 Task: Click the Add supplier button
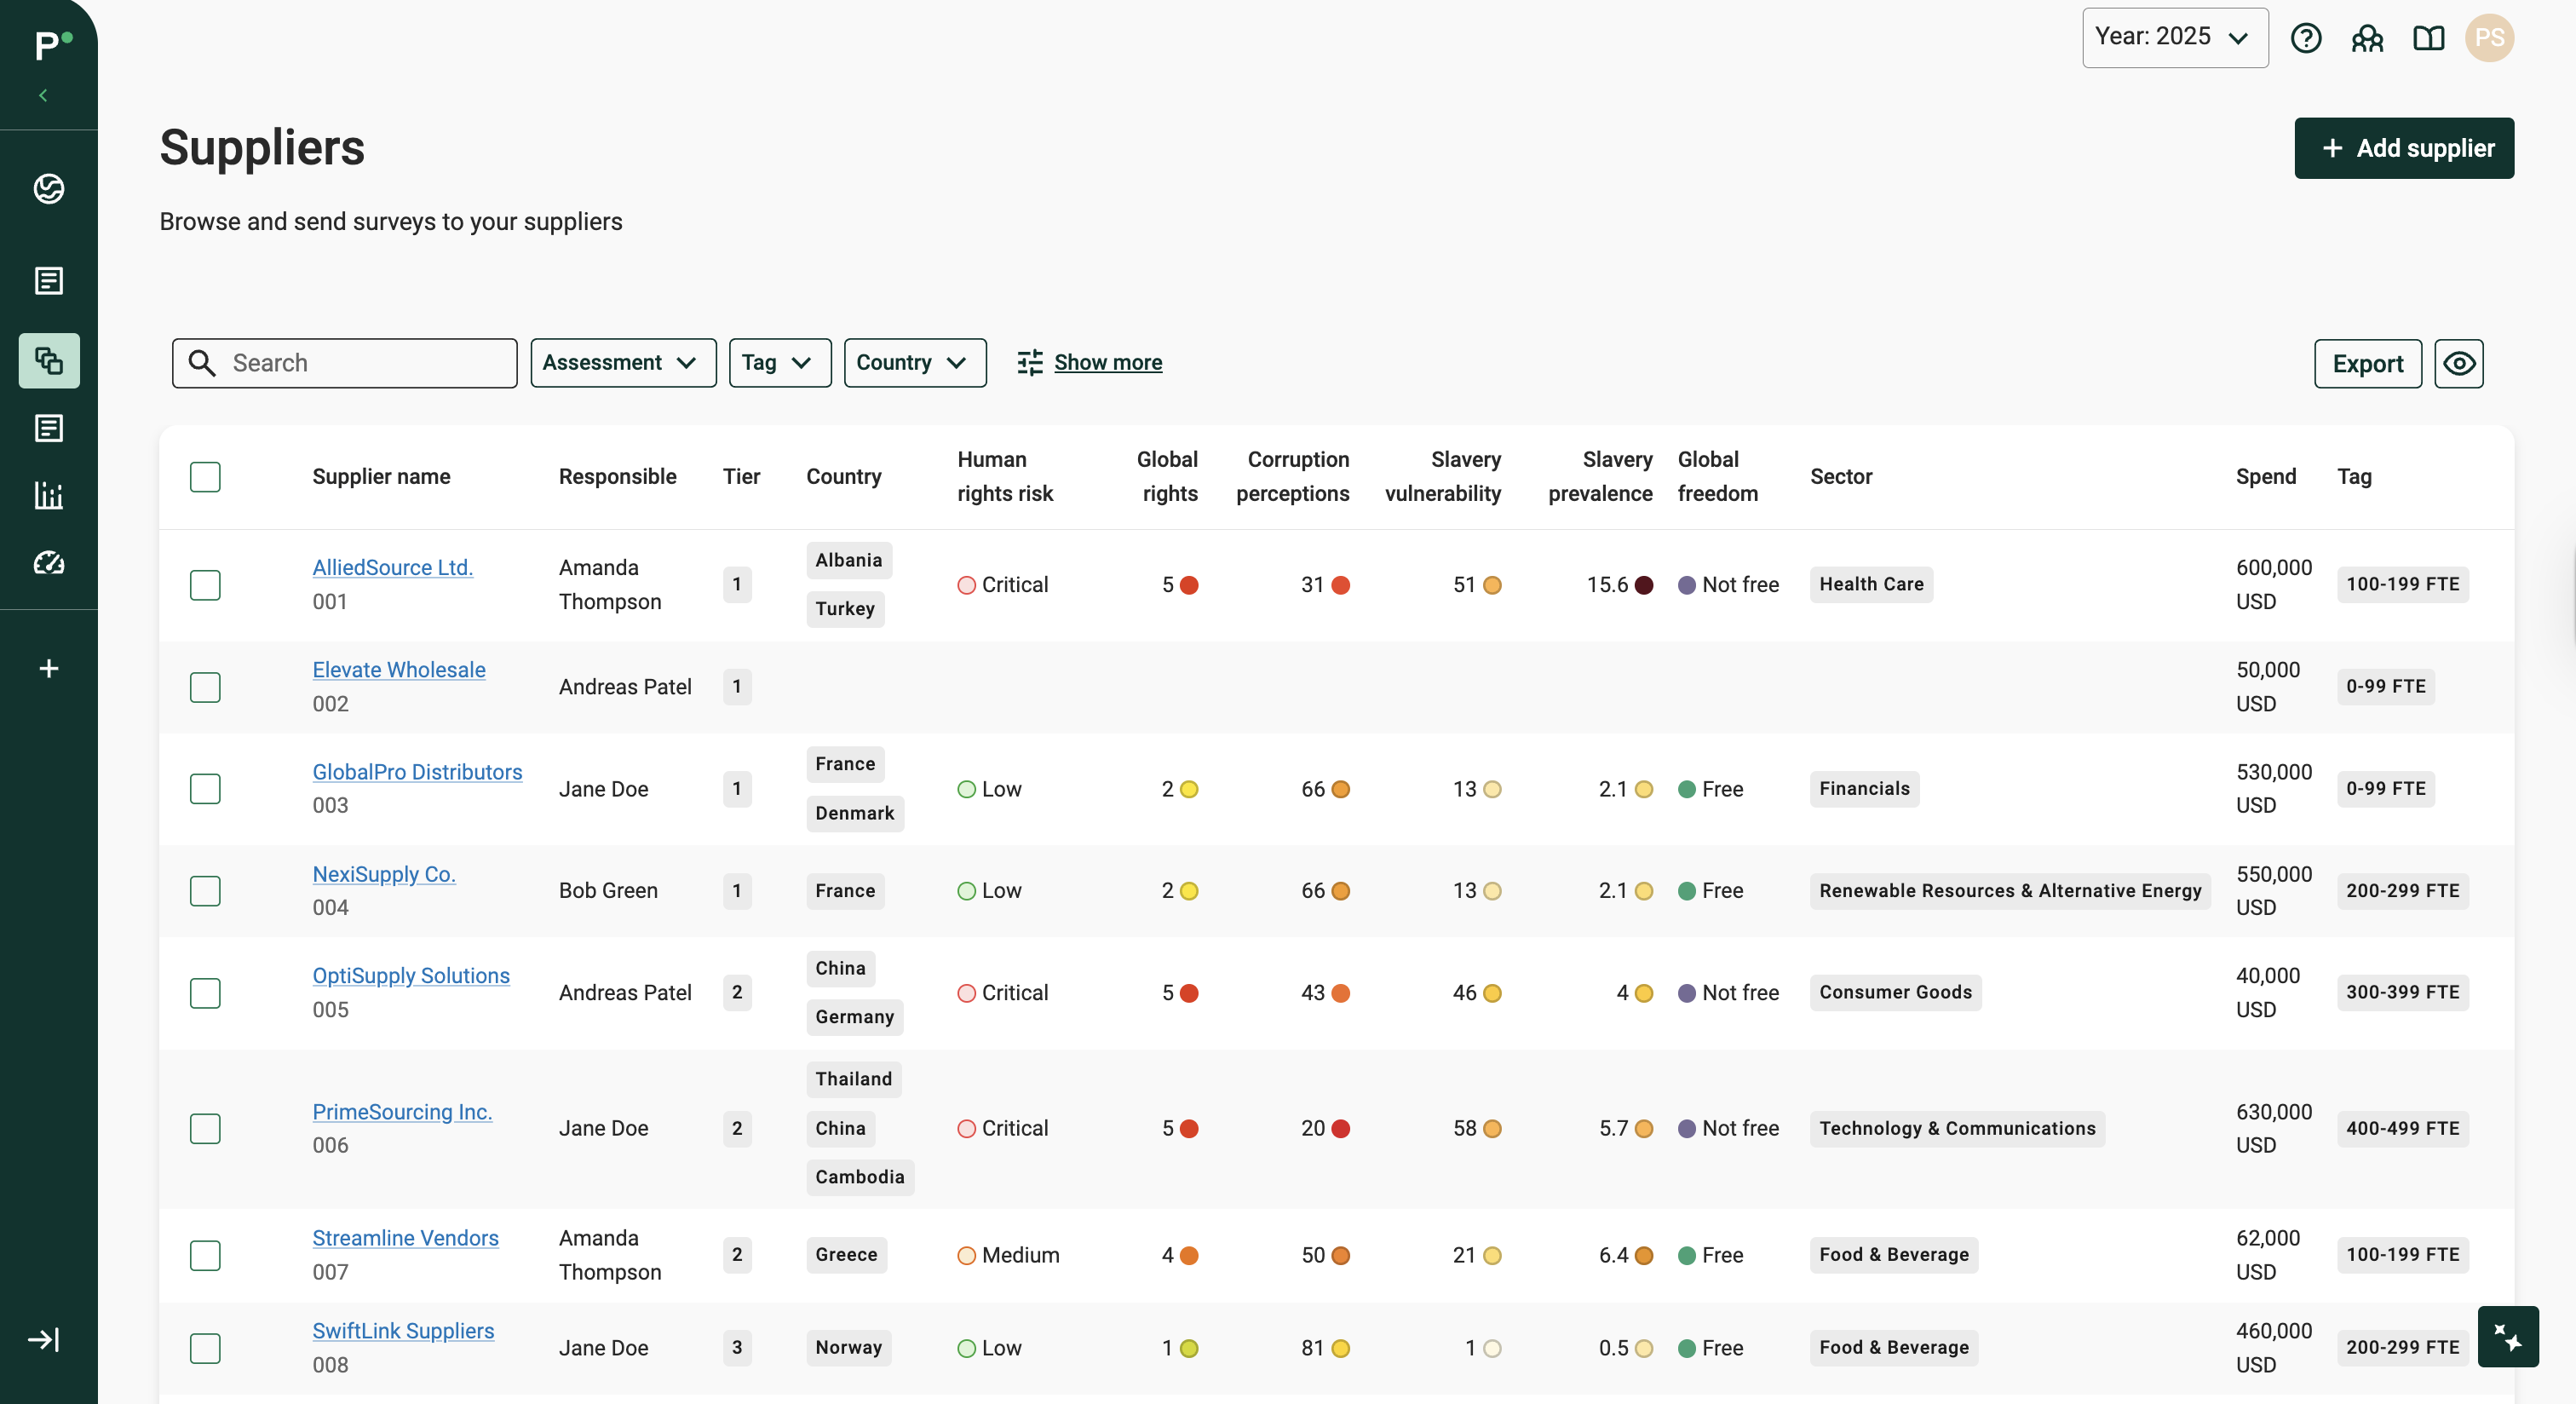(x=2403, y=148)
